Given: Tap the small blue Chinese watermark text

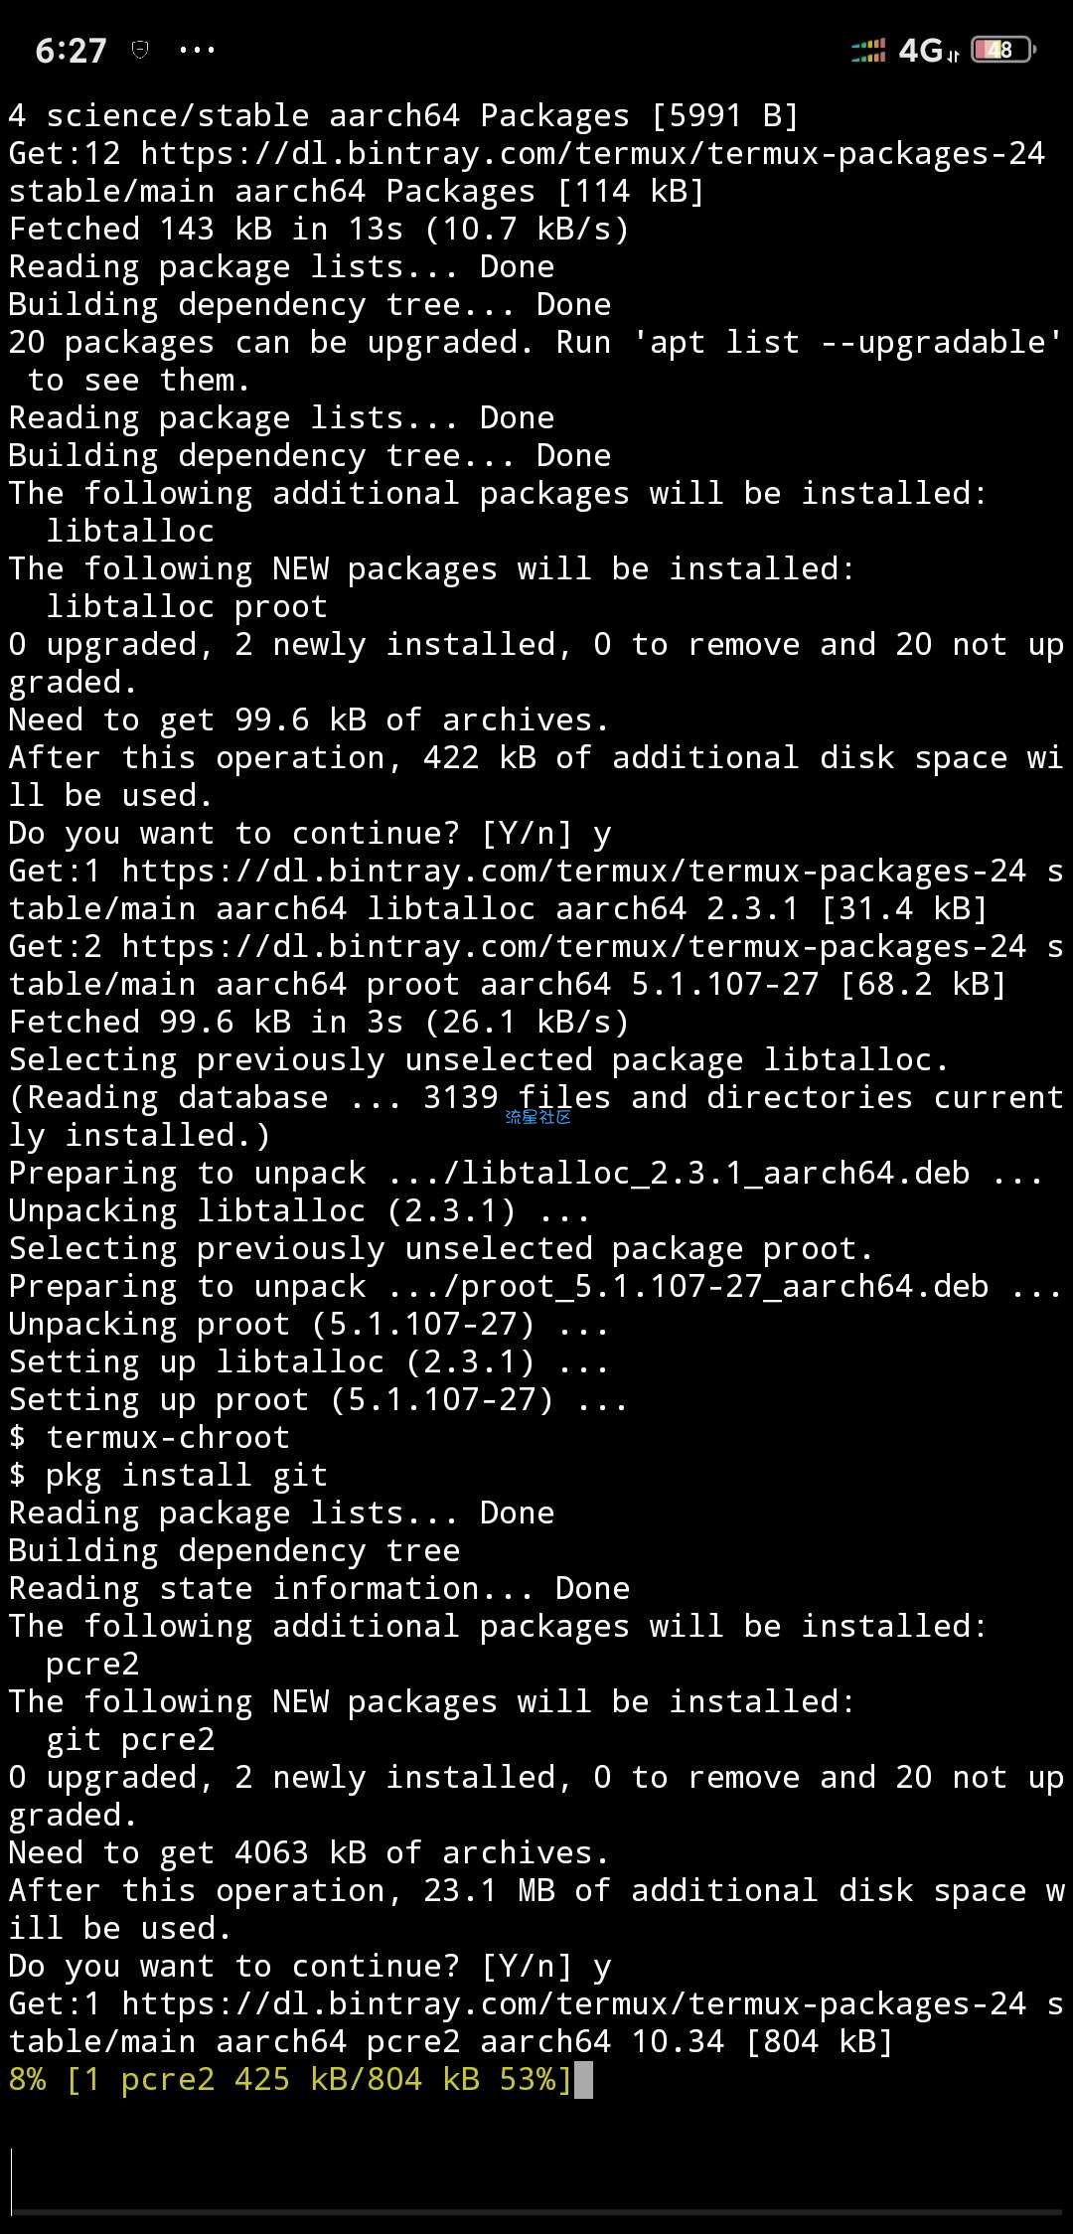Looking at the screenshot, I should click(537, 1117).
